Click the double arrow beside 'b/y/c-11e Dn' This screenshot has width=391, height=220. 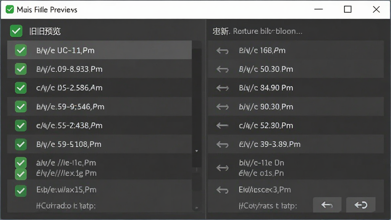[x=223, y=168]
